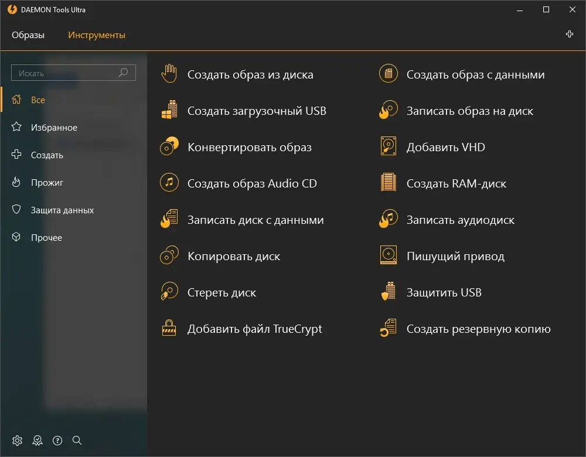Open the 'Избранное' sidebar category
The image size is (586, 457).
tap(54, 128)
